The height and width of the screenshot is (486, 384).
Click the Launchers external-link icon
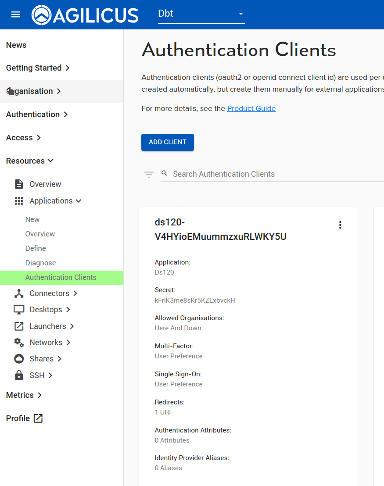pos(19,326)
